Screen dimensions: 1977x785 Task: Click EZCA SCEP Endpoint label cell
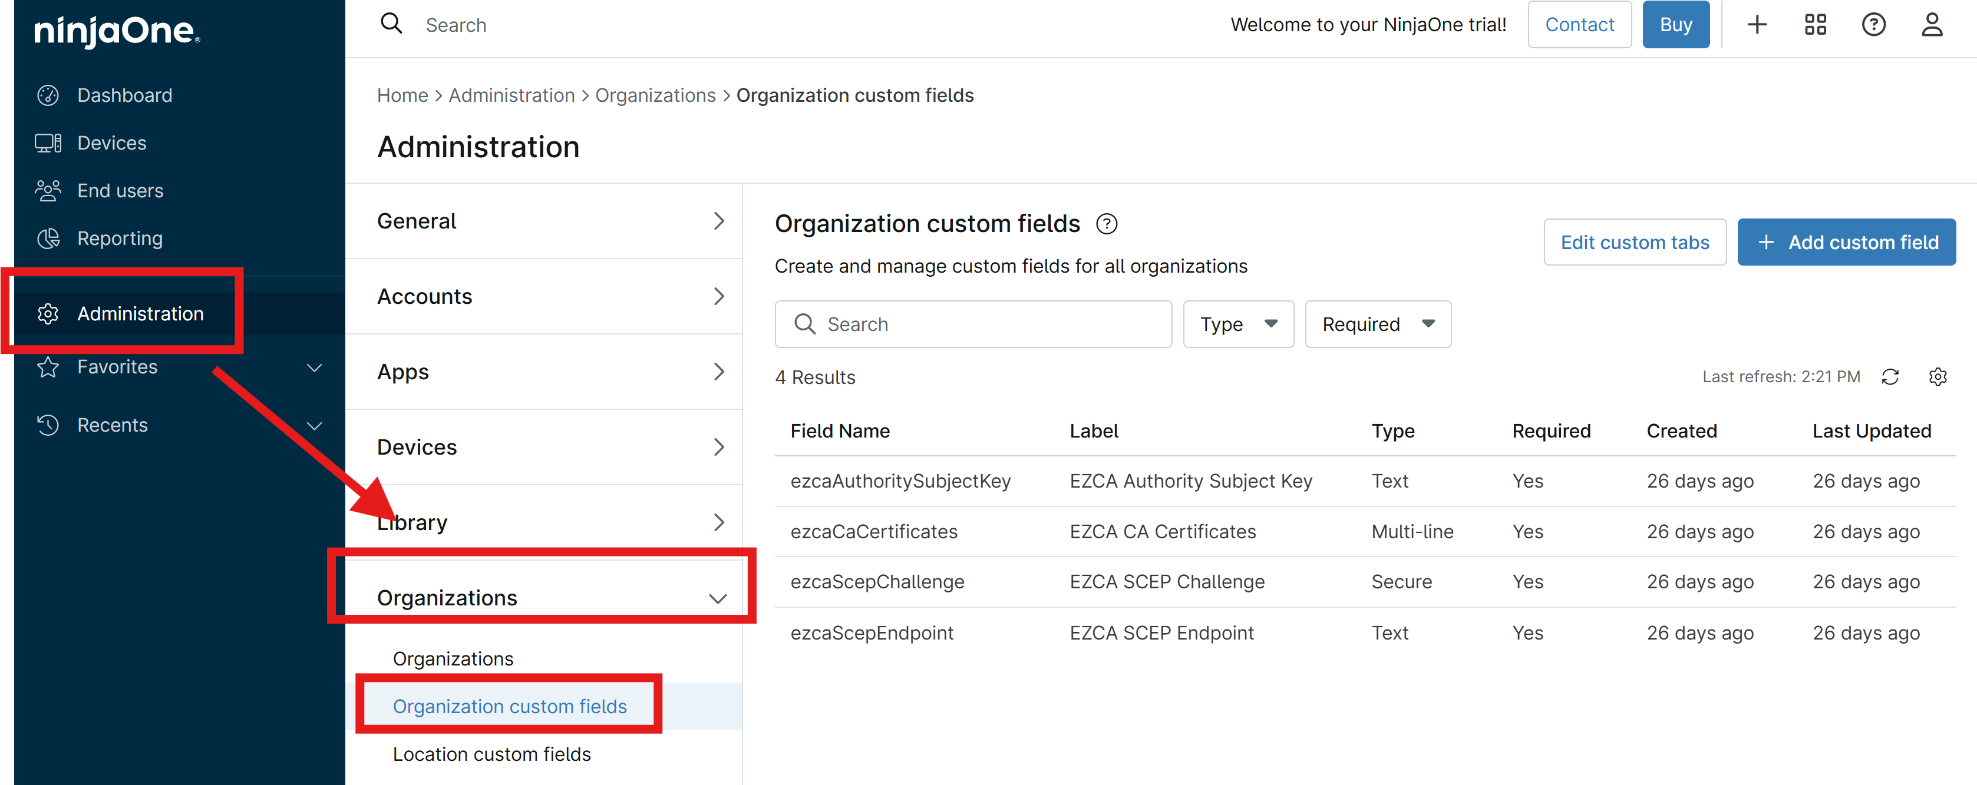1161,633
